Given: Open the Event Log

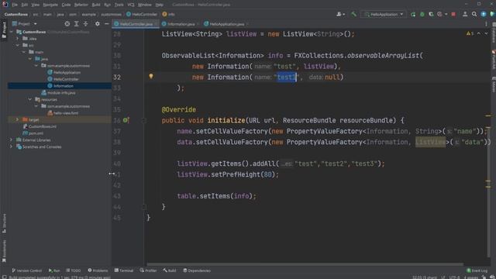Looking at the screenshot, I should (x=477, y=270).
